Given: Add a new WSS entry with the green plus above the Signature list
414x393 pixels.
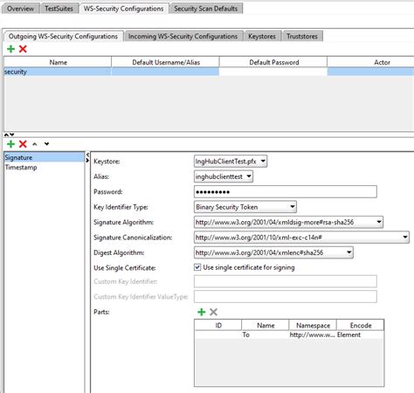Looking at the screenshot, I should pos(10,144).
